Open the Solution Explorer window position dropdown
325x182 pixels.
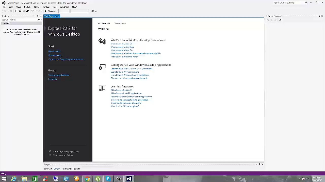click(317, 16)
